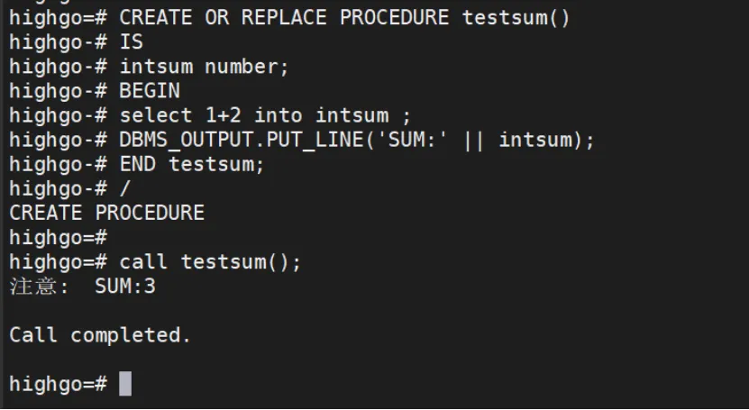
Task: Click the || concatenation operator
Action: (474, 141)
